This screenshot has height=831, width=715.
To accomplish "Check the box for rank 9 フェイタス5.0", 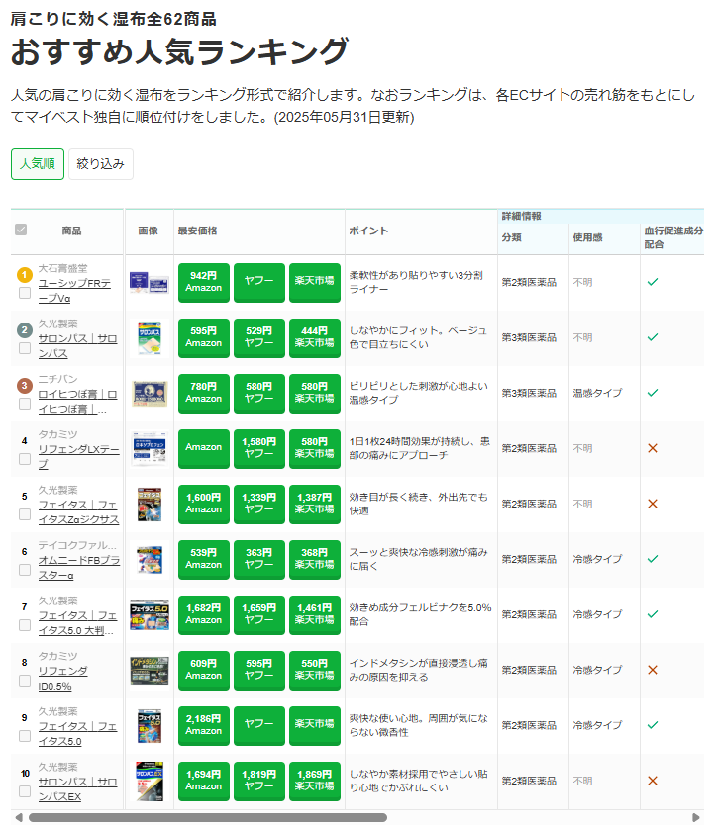I will (25, 736).
